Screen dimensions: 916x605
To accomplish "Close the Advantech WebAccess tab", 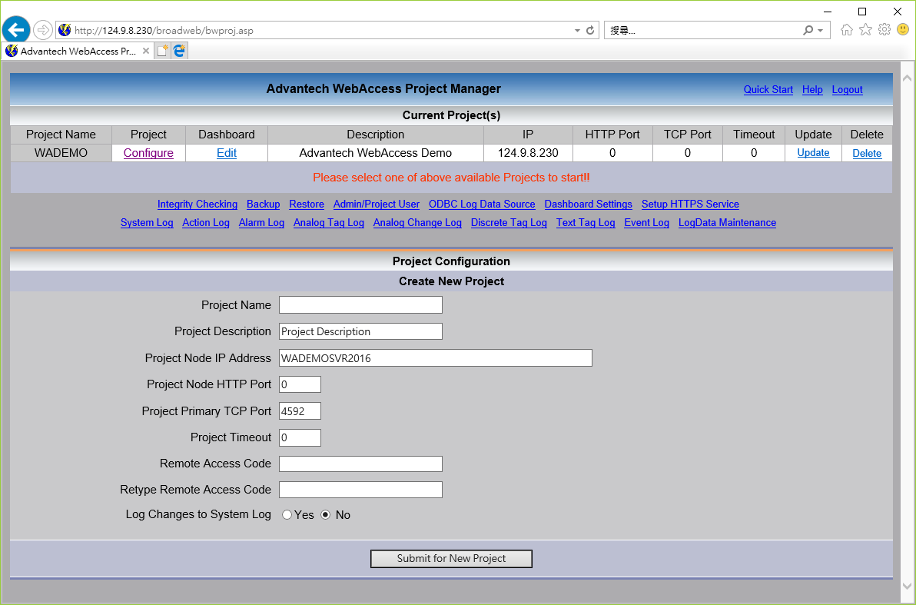I will 146,51.
